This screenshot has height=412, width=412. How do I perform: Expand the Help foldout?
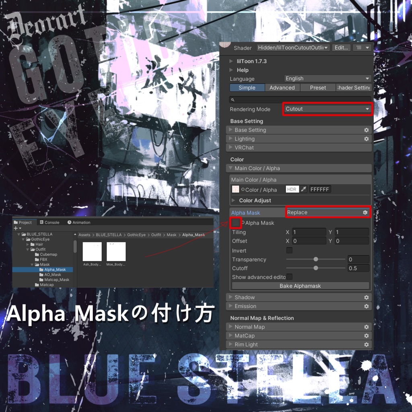(231, 70)
